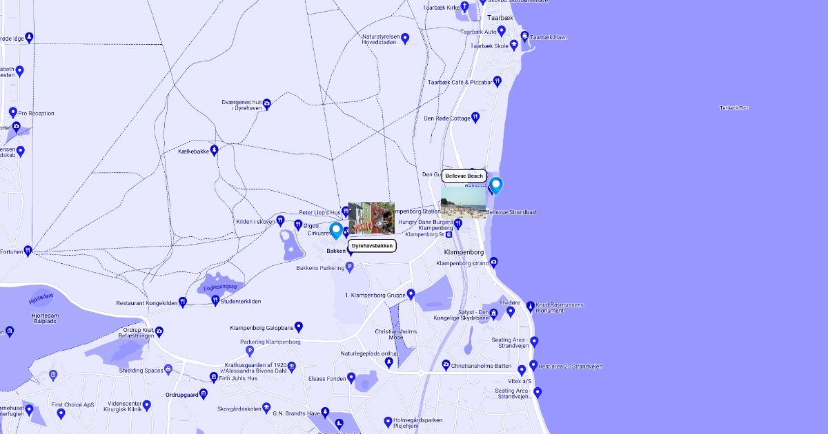The height and width of the screenshot is (434, 828).
Task: Select the Bakkens Parkering parking pin
Action: click(x=349, y=267)
